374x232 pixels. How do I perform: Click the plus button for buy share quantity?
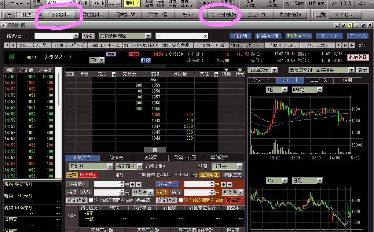tap(224, 185)
